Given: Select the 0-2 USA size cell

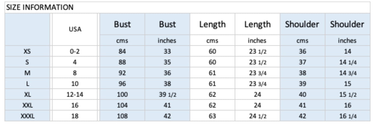Looking at the screenshot, I should 75,52.
